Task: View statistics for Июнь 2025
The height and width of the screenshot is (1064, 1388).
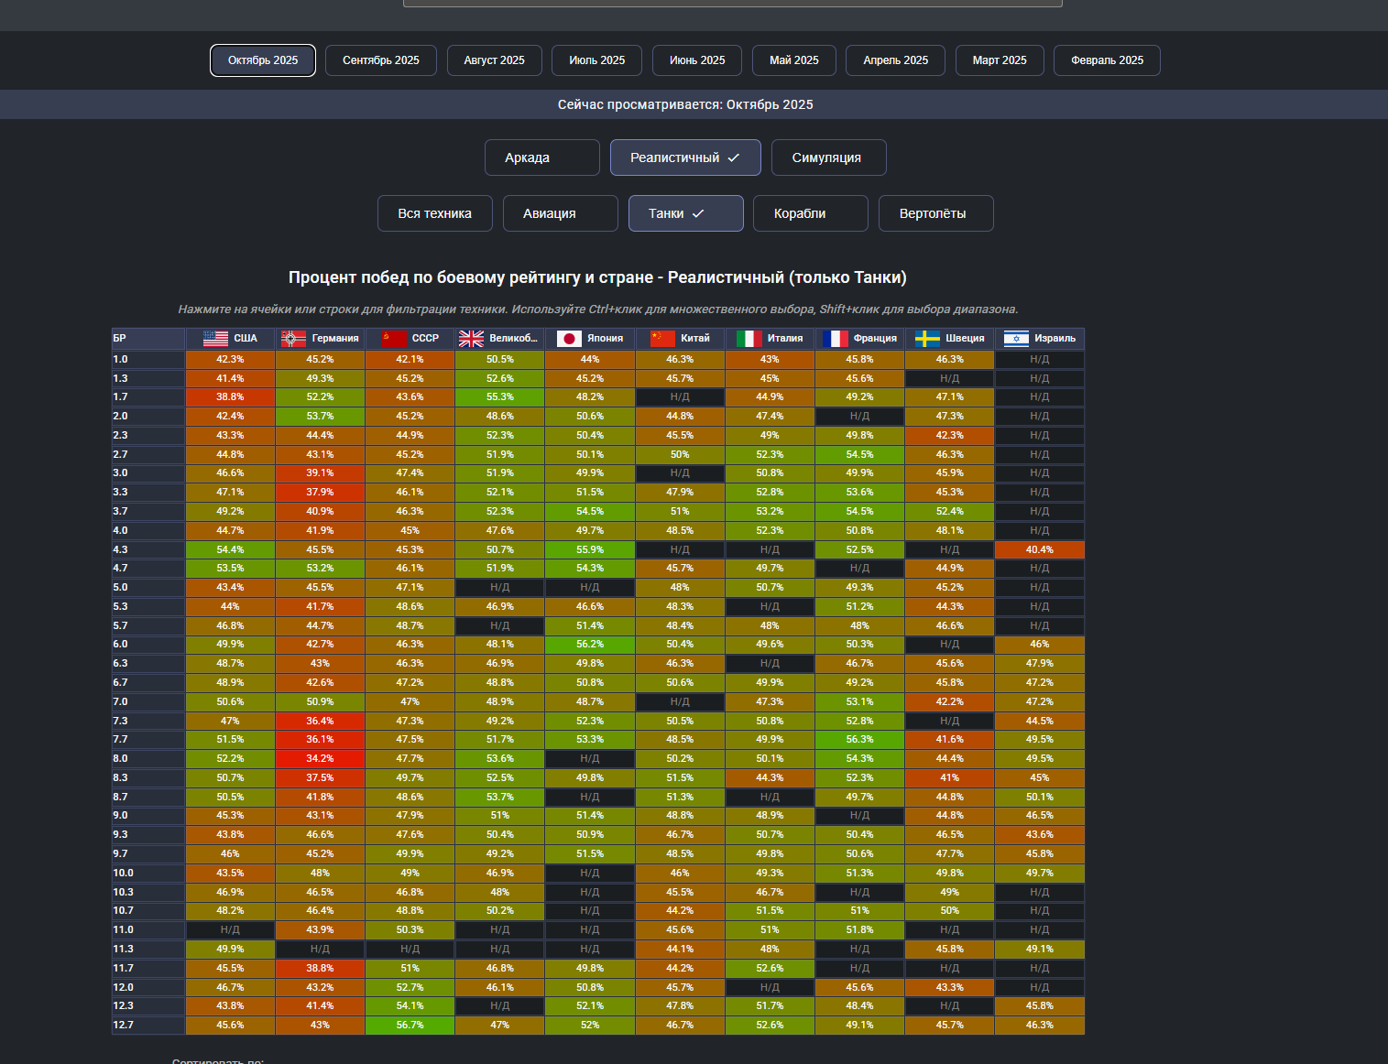Action: [x=697, y=60]
